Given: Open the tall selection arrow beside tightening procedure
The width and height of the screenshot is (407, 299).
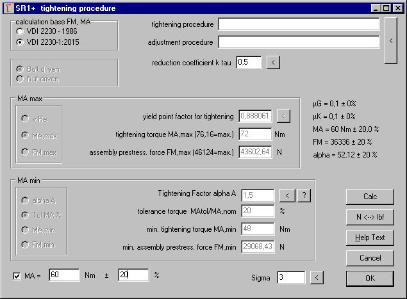Looking at the screenshot, I should click(x=390, y=40).
